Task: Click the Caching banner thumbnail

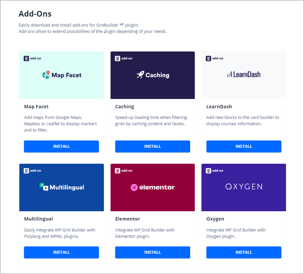Action: pos(152,75)
